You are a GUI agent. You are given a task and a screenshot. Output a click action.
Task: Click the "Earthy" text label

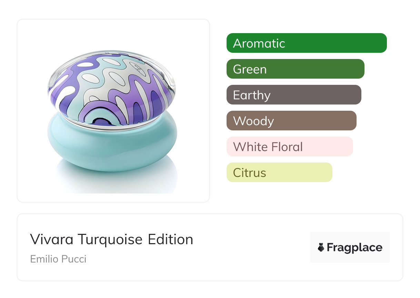coord(252,95)
